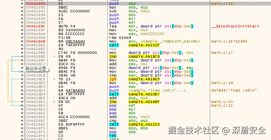Toggle breakpoint dot beside address 00A618B5
The width and height of the screenshot is (271, 140).
point(22,49)
